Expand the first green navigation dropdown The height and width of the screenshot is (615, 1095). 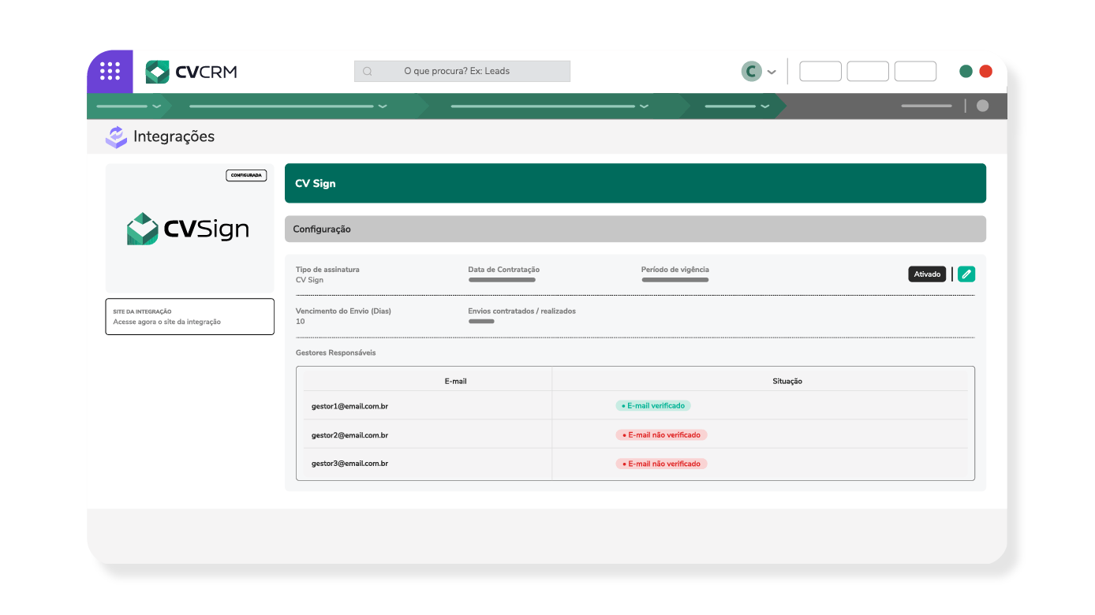(156, 106)
